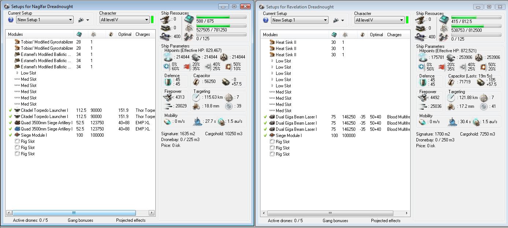Click the Revelation shield icon showing 175781
The height and width of the screenshot is (228, 508).
(423, 58)
